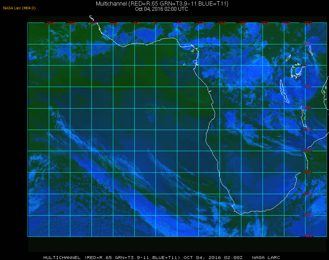329x260 pixels.
Task: Click the 15E longitude label
Action: [222, 23]
